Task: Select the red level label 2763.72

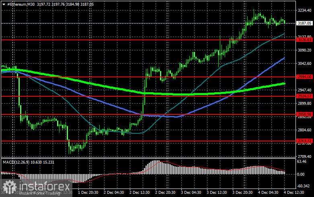Action: [304, 141]
